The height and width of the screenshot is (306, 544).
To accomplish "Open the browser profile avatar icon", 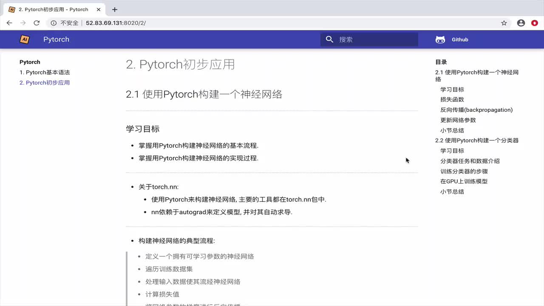I will coord(521,23).
